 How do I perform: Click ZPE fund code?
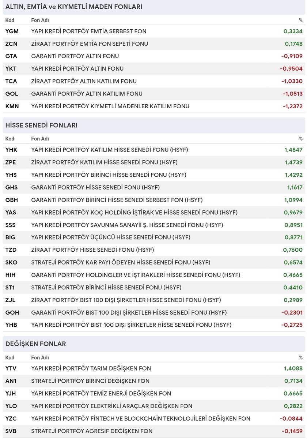click(11, 162)
